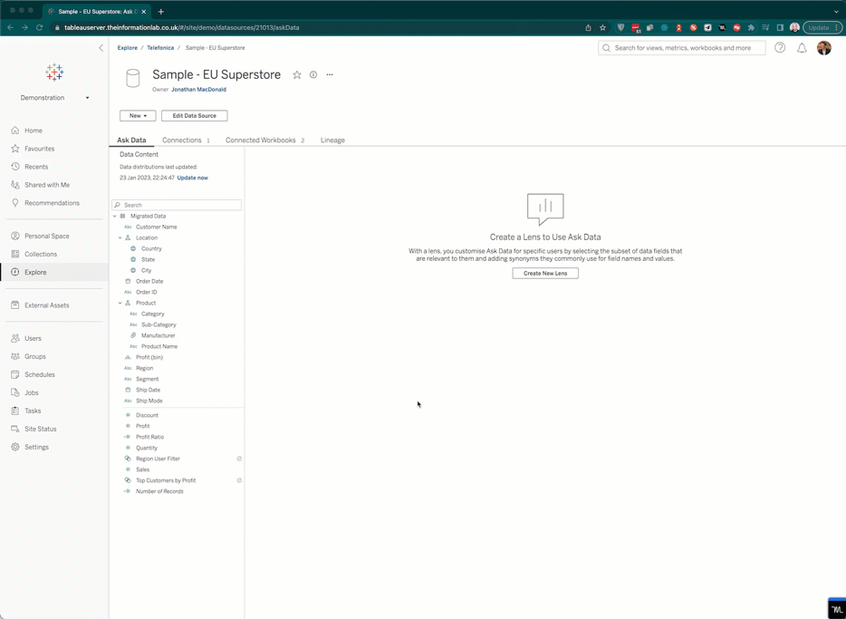
Task: Select the Customer Name field
Action: (x=156, y=227)
